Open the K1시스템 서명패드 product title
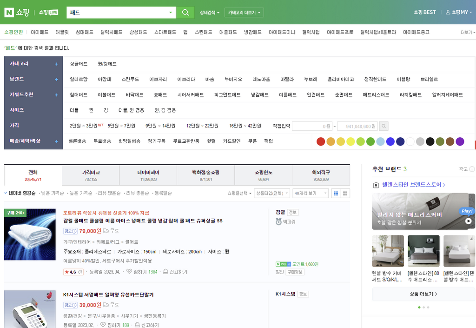This screenshot has width=476, height=328. point(108,295)
